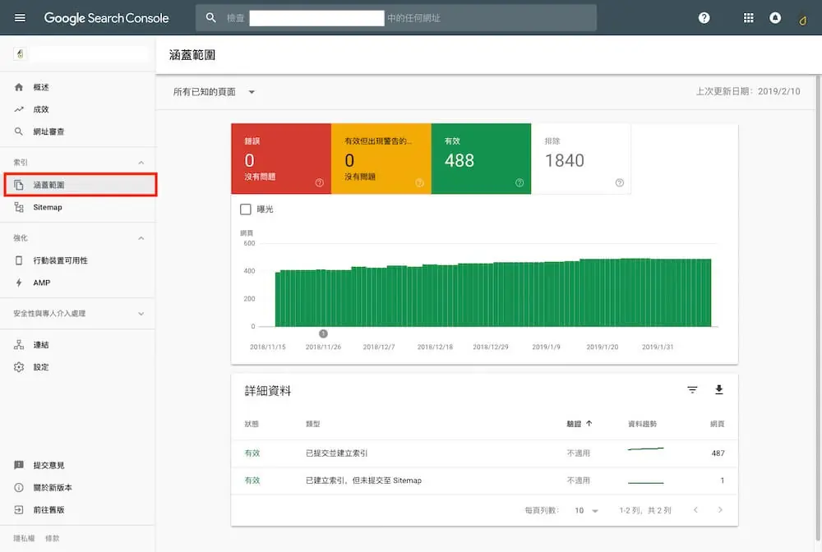Toggle the green 有效 488 status card
Image resolution: width=822 pixels, height=552 pixels.
point(481,159)
